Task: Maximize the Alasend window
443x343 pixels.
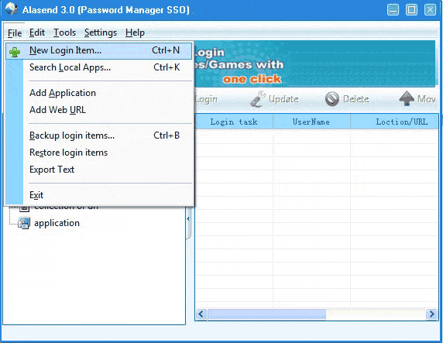Action: [x=411, y=10]
